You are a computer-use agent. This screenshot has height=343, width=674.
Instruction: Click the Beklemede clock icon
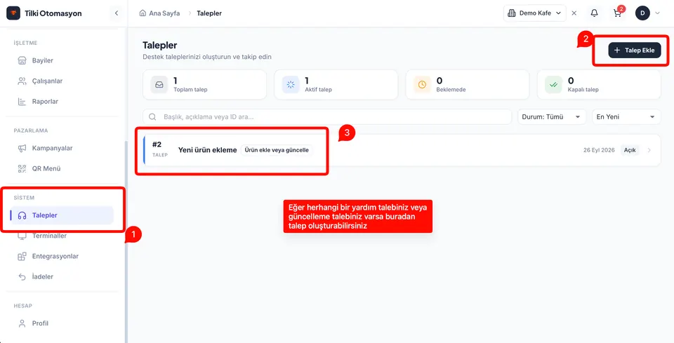click(x=422, y=85)
